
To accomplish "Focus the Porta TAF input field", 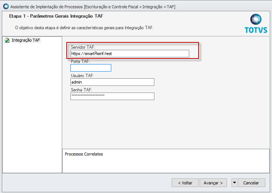I will (91, 68).
